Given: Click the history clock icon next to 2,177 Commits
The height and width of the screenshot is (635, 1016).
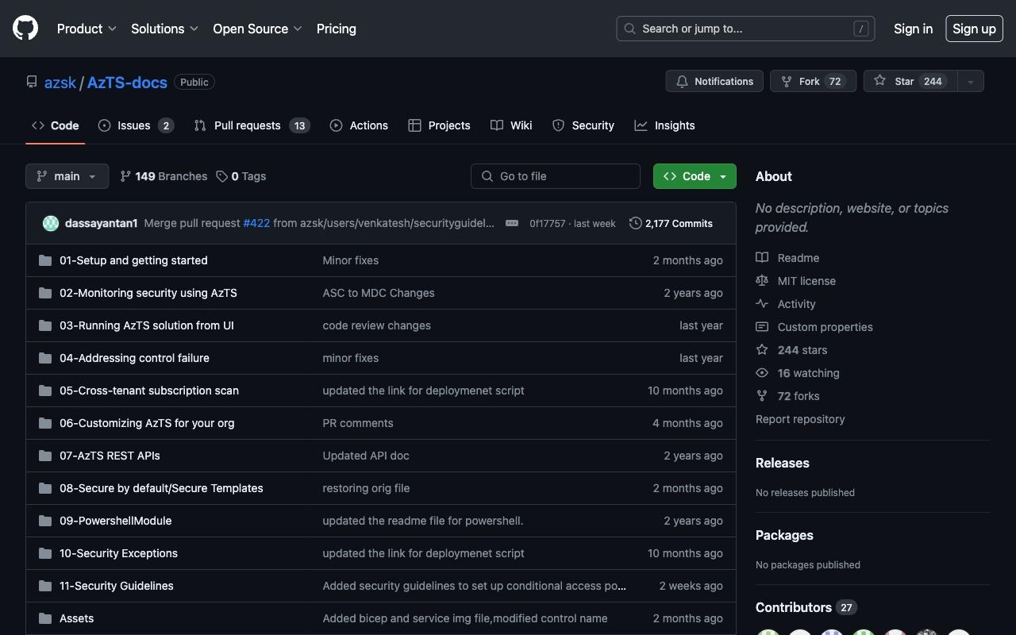Looking at the screenshot, I should 635,223.
